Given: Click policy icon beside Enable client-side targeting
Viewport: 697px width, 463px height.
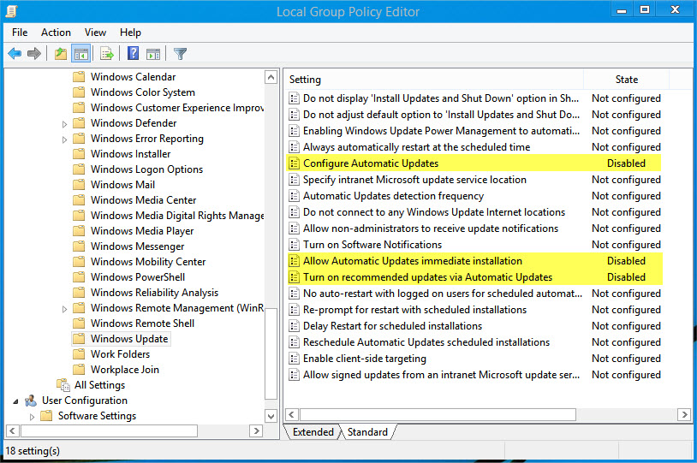Looking at the screenshot, I should coord(294,359).
